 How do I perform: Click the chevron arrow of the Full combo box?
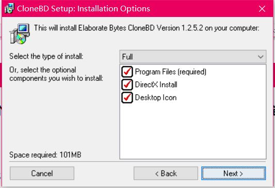[x=261, y=57]
